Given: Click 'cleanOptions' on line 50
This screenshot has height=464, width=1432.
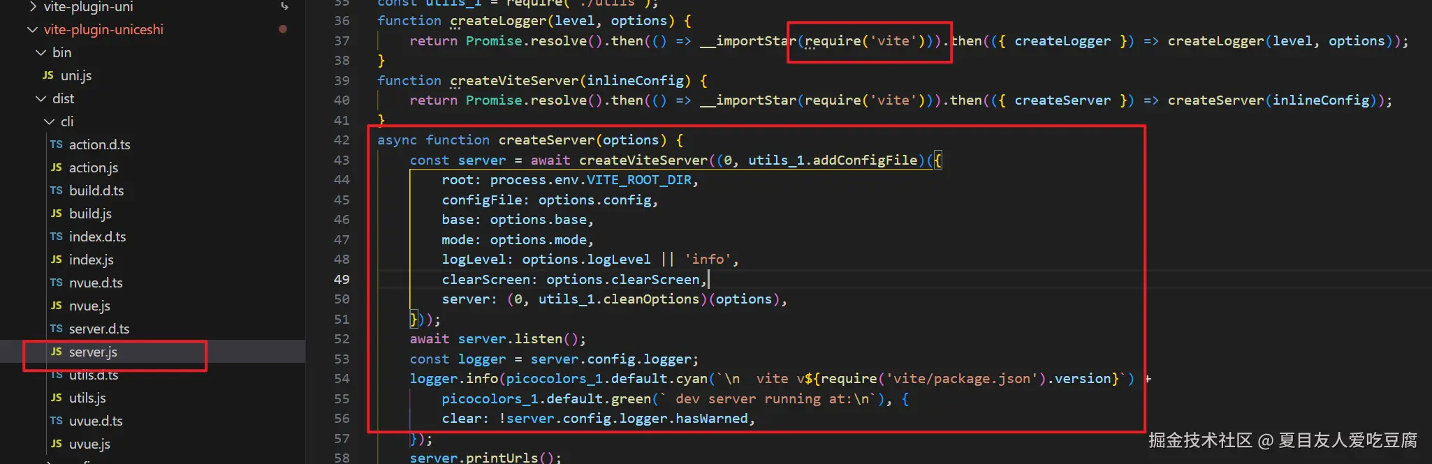Looking at the screenshot, I should point(651,299).
